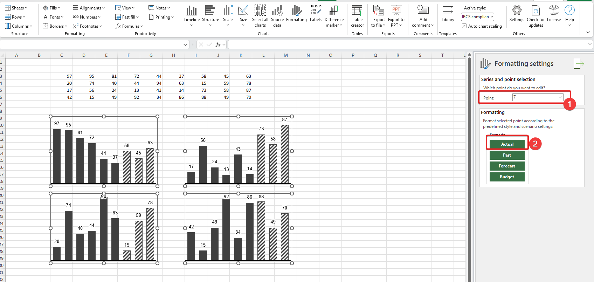Click the Structure chart icon
Viewport: 594px width, 282px height.
210,11
